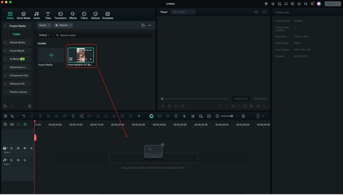The width and height of the screenshot is (343, 195).
Task: Toggle Video 1 track visibility eye
Action: (x=25, y=149)
